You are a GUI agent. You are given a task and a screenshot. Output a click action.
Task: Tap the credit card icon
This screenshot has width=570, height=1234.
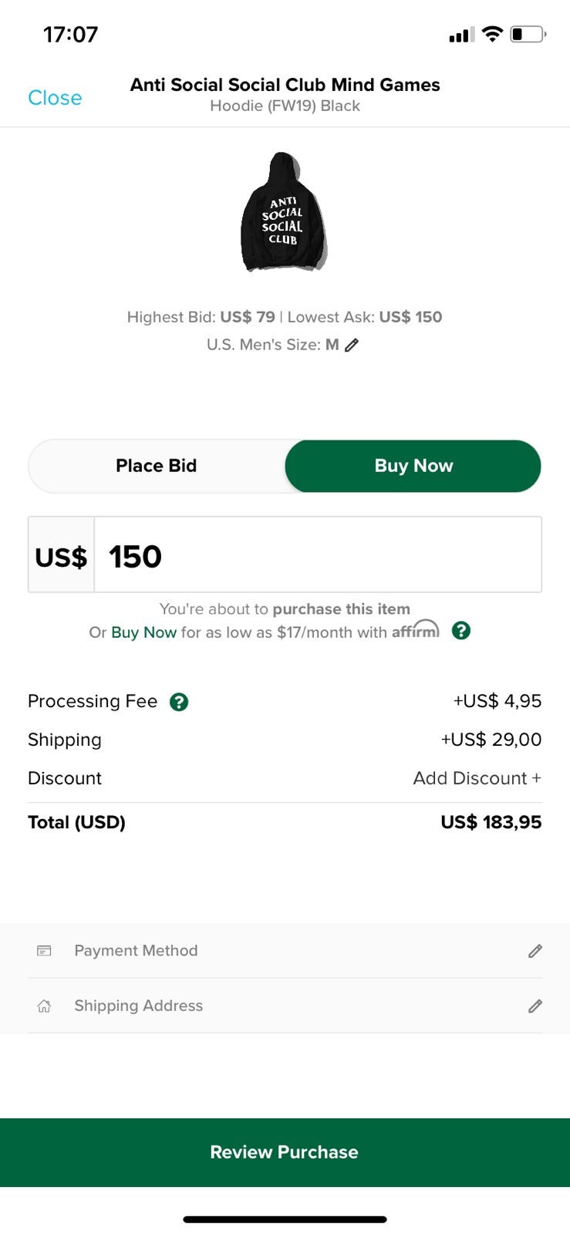(x=44, y=951)
